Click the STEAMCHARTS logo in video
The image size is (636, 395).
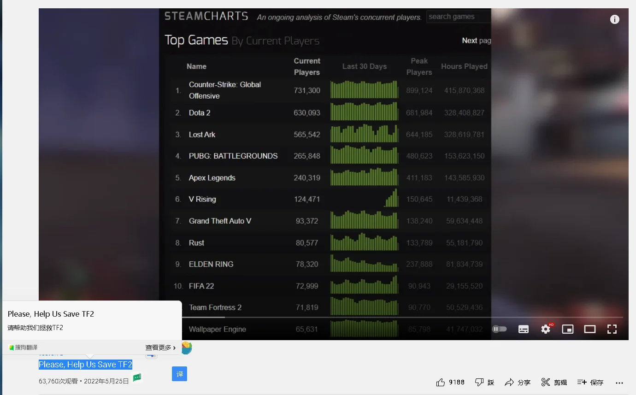point(206,16)
